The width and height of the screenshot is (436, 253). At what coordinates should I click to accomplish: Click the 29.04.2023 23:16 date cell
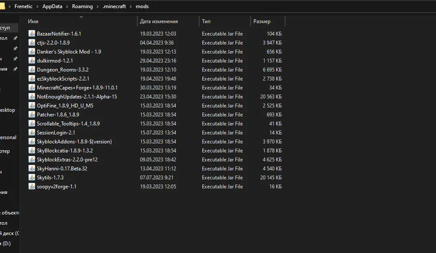point(158,61)
